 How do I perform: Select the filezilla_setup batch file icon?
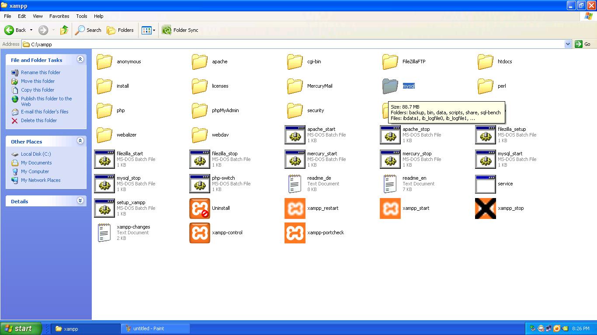pos(486,135)
